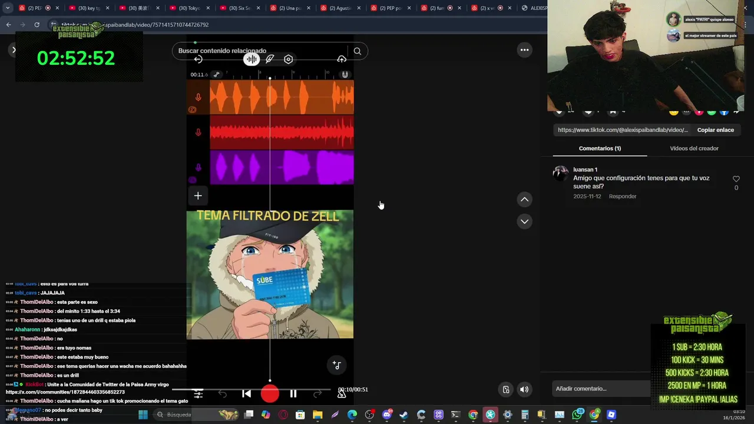Click the redo arrow in the editor
The width and height of the screenshot is (754, 424).
pyautogui.click(x=318, y=394)
